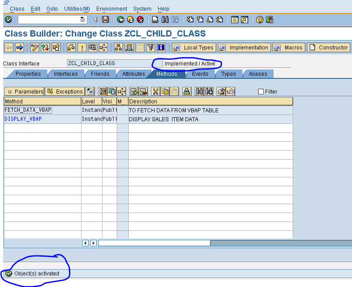The width and height of the screenshot is (352, 287).
Task: Switch to the Types tab
Action: pos(229,74)
